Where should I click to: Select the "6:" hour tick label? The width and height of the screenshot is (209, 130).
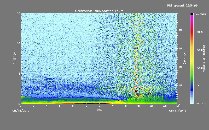(60, 106)
